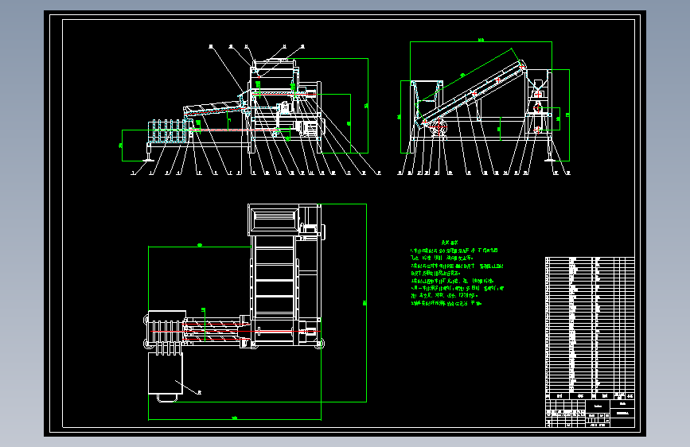Viewport: 690px width, 447px height.
Task: Select the parts list table on the right
Action: [x=590, y=328]
